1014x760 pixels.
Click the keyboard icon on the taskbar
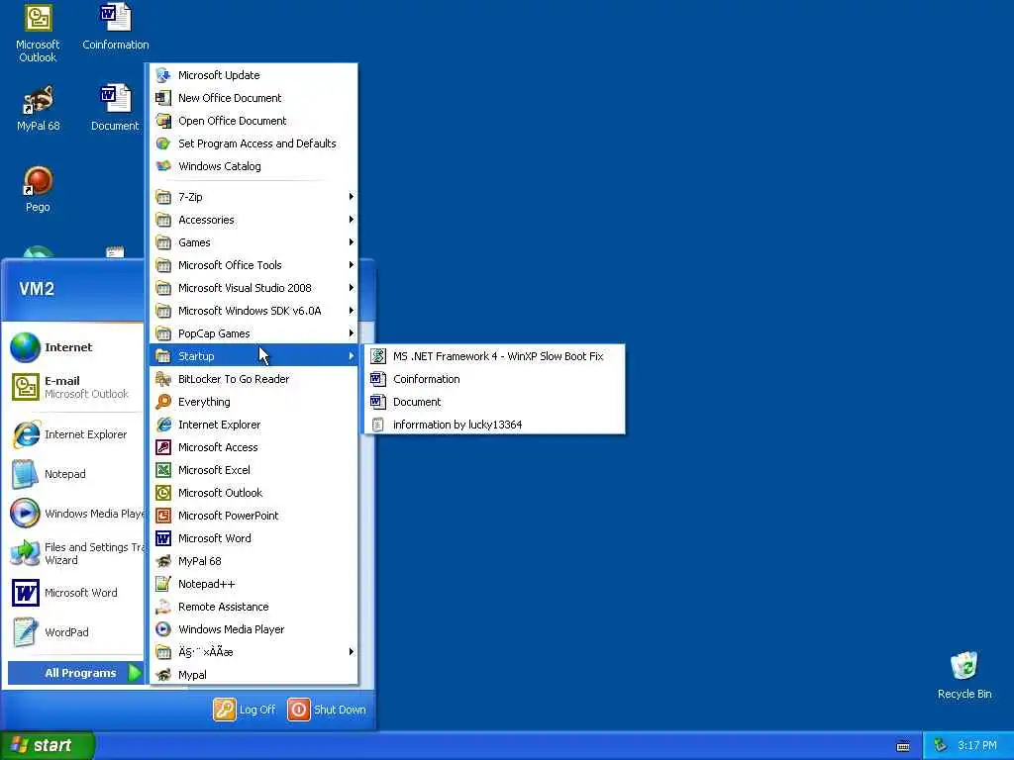[903, 746]
